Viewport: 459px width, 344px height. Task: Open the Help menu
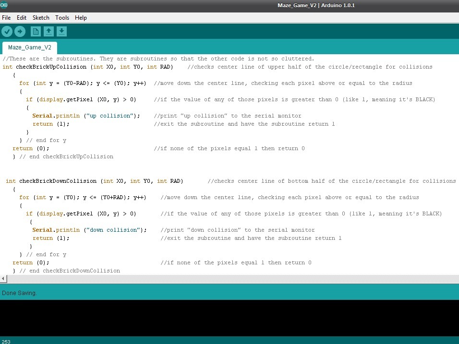81,18
